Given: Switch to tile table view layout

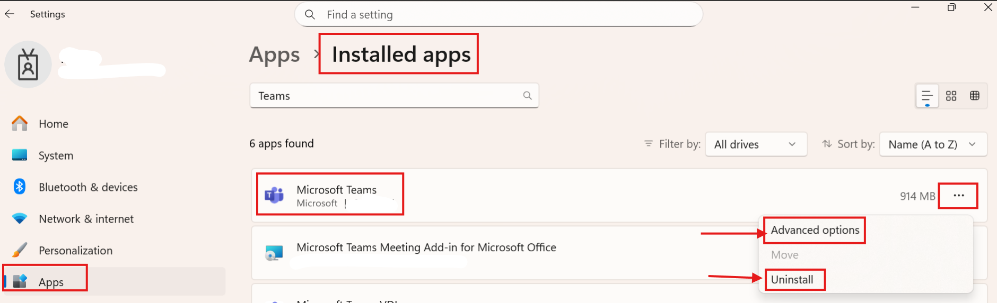Looking at the screenshot, I should click(975, 96).
